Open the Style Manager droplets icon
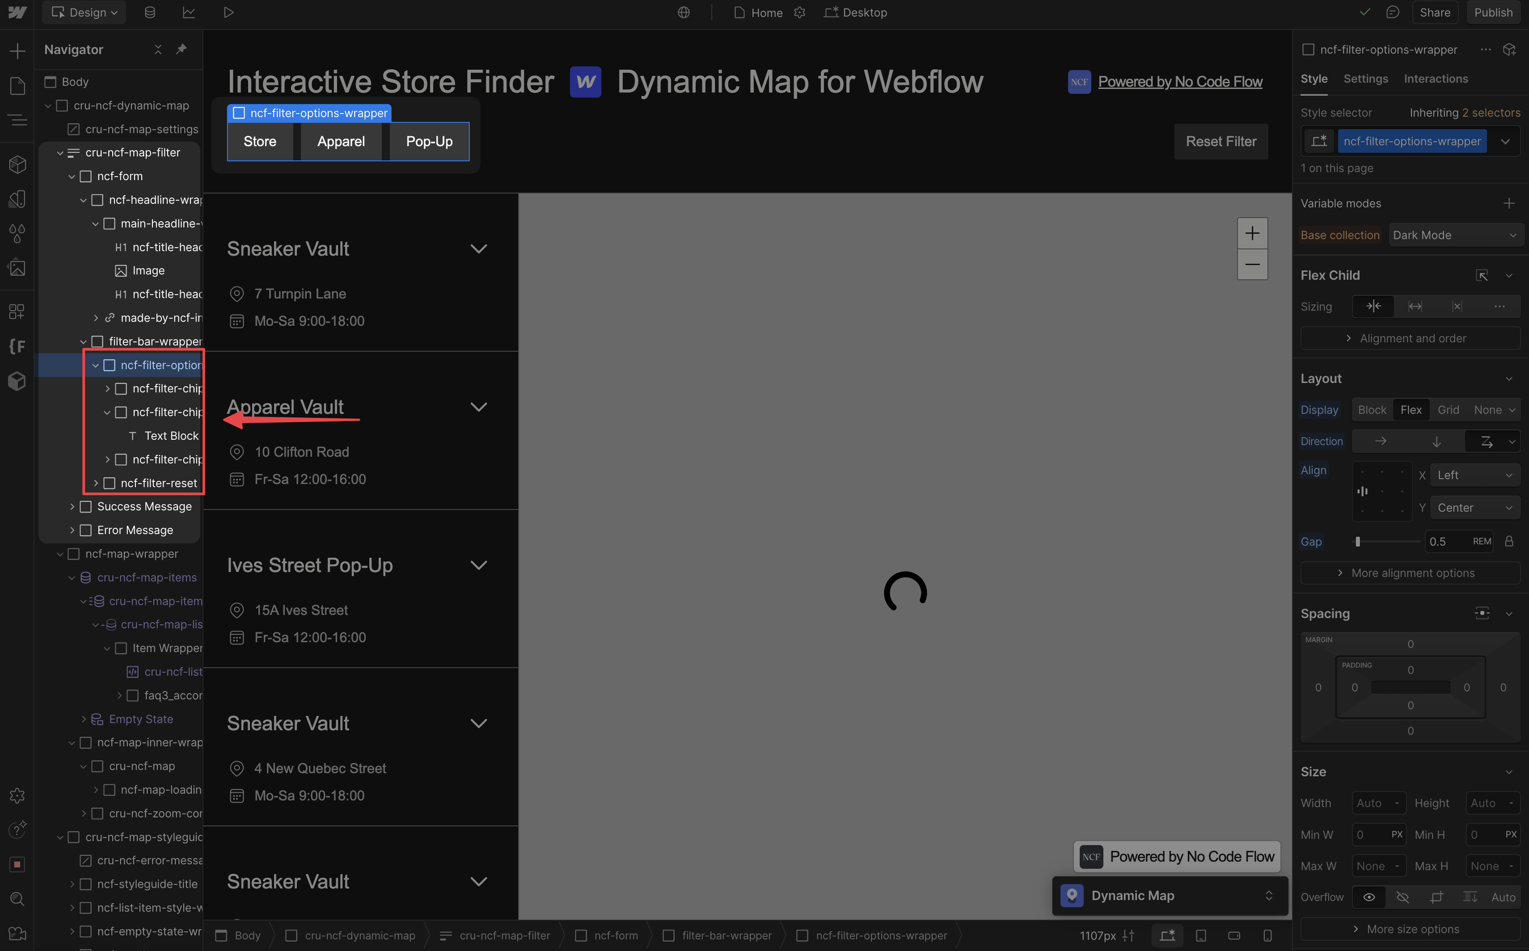Viewport: 1529px width, 951px height. [17, 233]
